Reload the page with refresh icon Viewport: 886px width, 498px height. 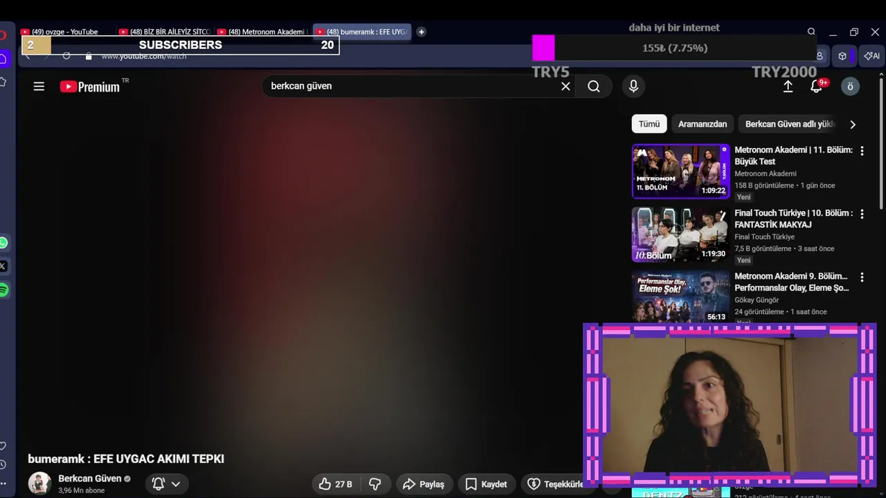click(x=66, y=56)
